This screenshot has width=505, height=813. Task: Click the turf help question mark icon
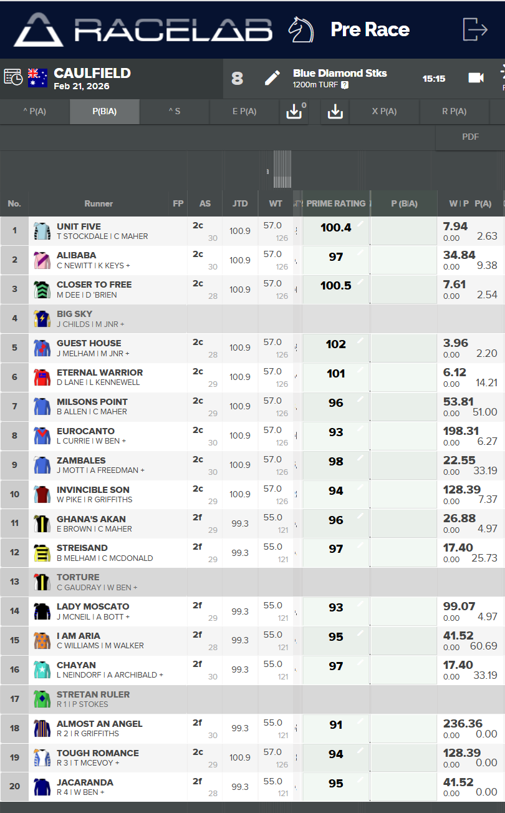pyautogui.click(x=344, y=85)
